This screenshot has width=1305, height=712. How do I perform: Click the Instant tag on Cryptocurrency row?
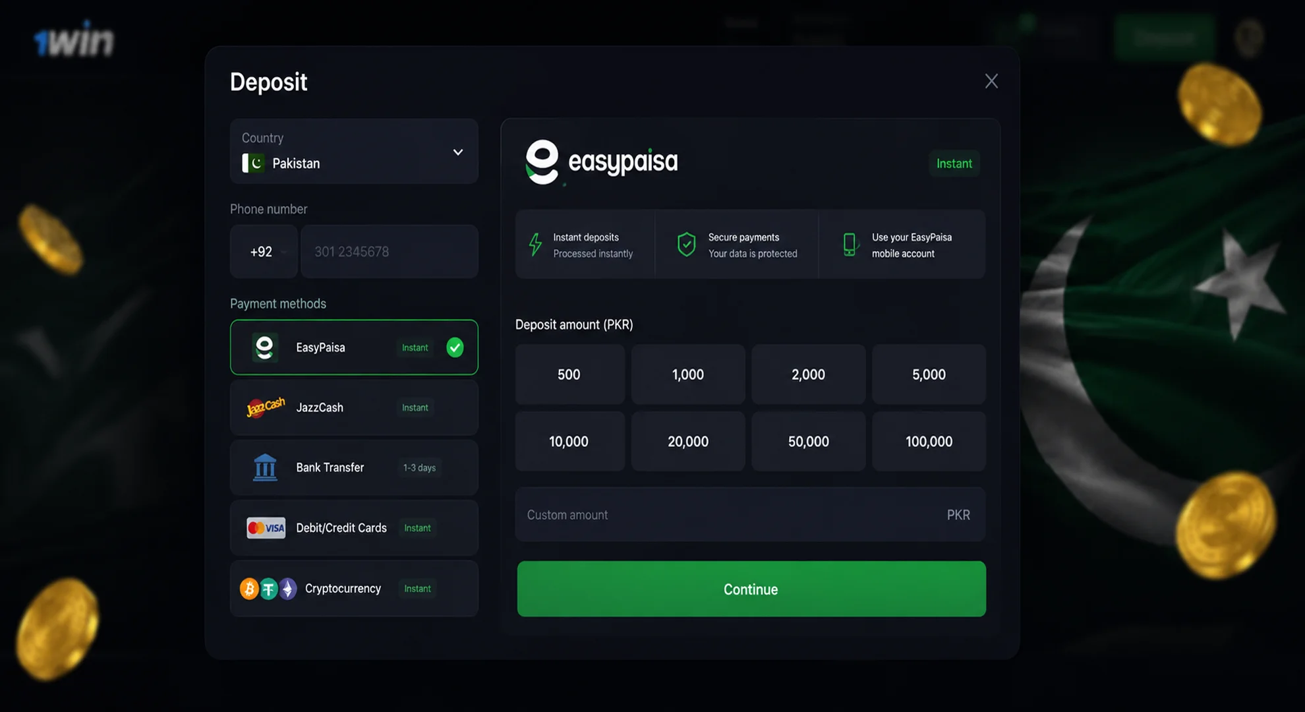pos(417,588)
